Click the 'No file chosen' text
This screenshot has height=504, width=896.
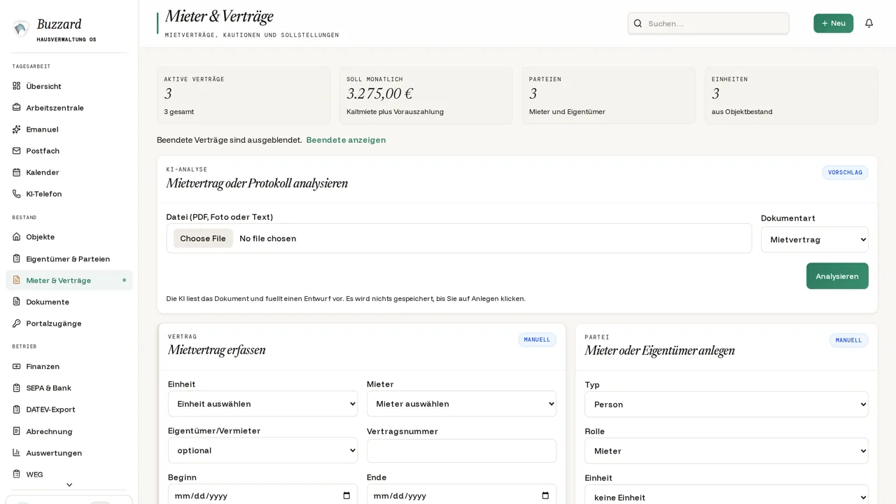pyautogui.click(x=267, y=239)
